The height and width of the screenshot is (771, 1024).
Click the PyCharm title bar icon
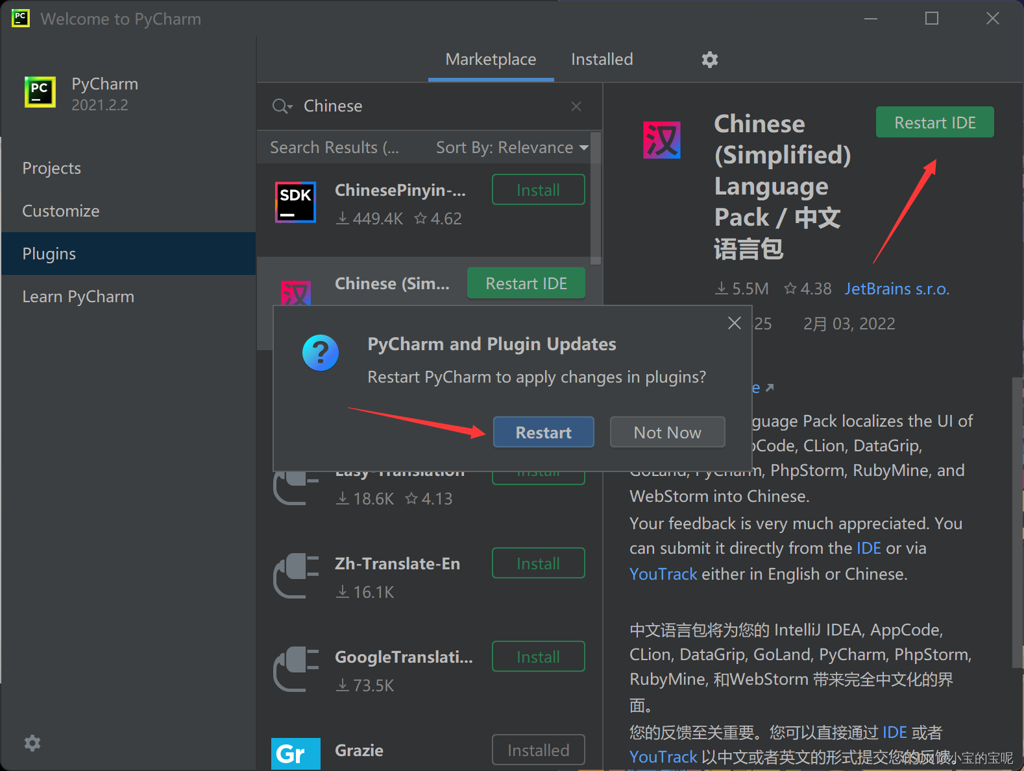click(21, 18)
